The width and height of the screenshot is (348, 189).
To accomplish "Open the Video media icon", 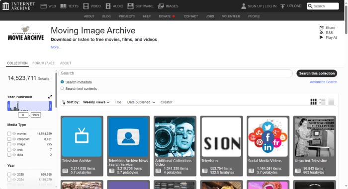I will coord(86,6).
